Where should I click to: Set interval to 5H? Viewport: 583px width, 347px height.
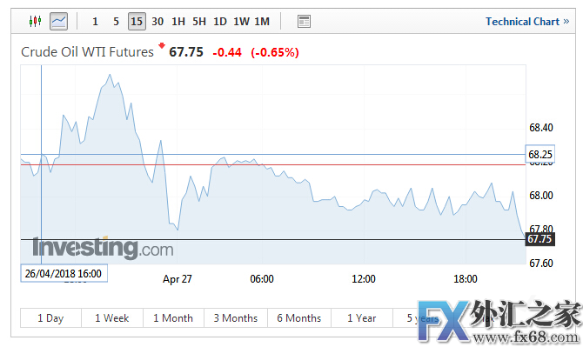coord(199,22)
